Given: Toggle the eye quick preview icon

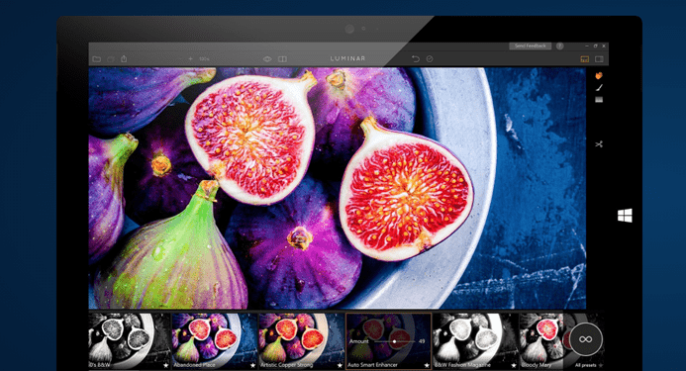Looking at the screenshot, I should (x=267, y=58).
